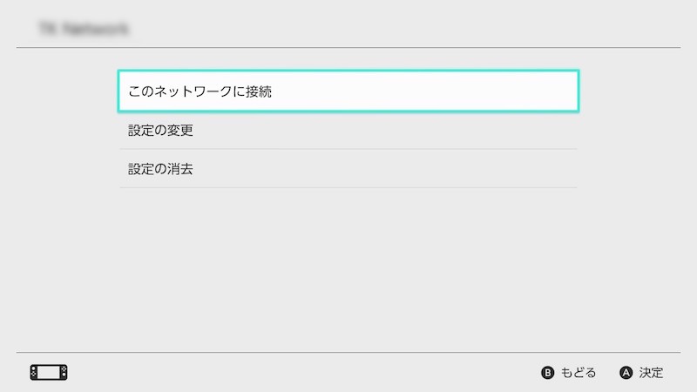Go back using the B icon
Viewport: 697px width, 392px height.
[548, 373]
